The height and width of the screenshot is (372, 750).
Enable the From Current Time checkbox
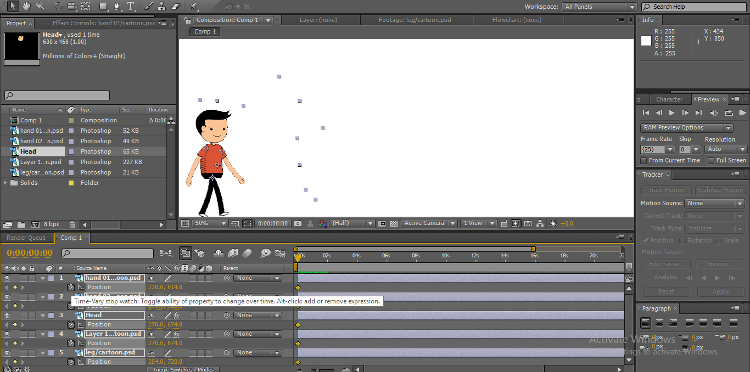point(643,160)
